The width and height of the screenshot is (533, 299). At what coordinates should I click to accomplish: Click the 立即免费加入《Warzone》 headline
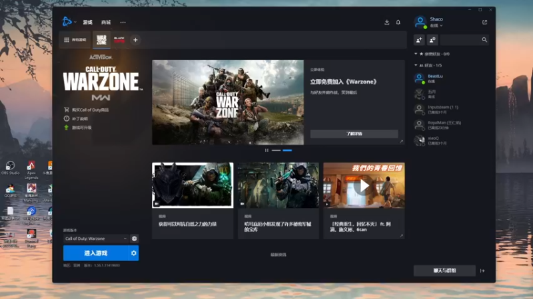[343, 82]
